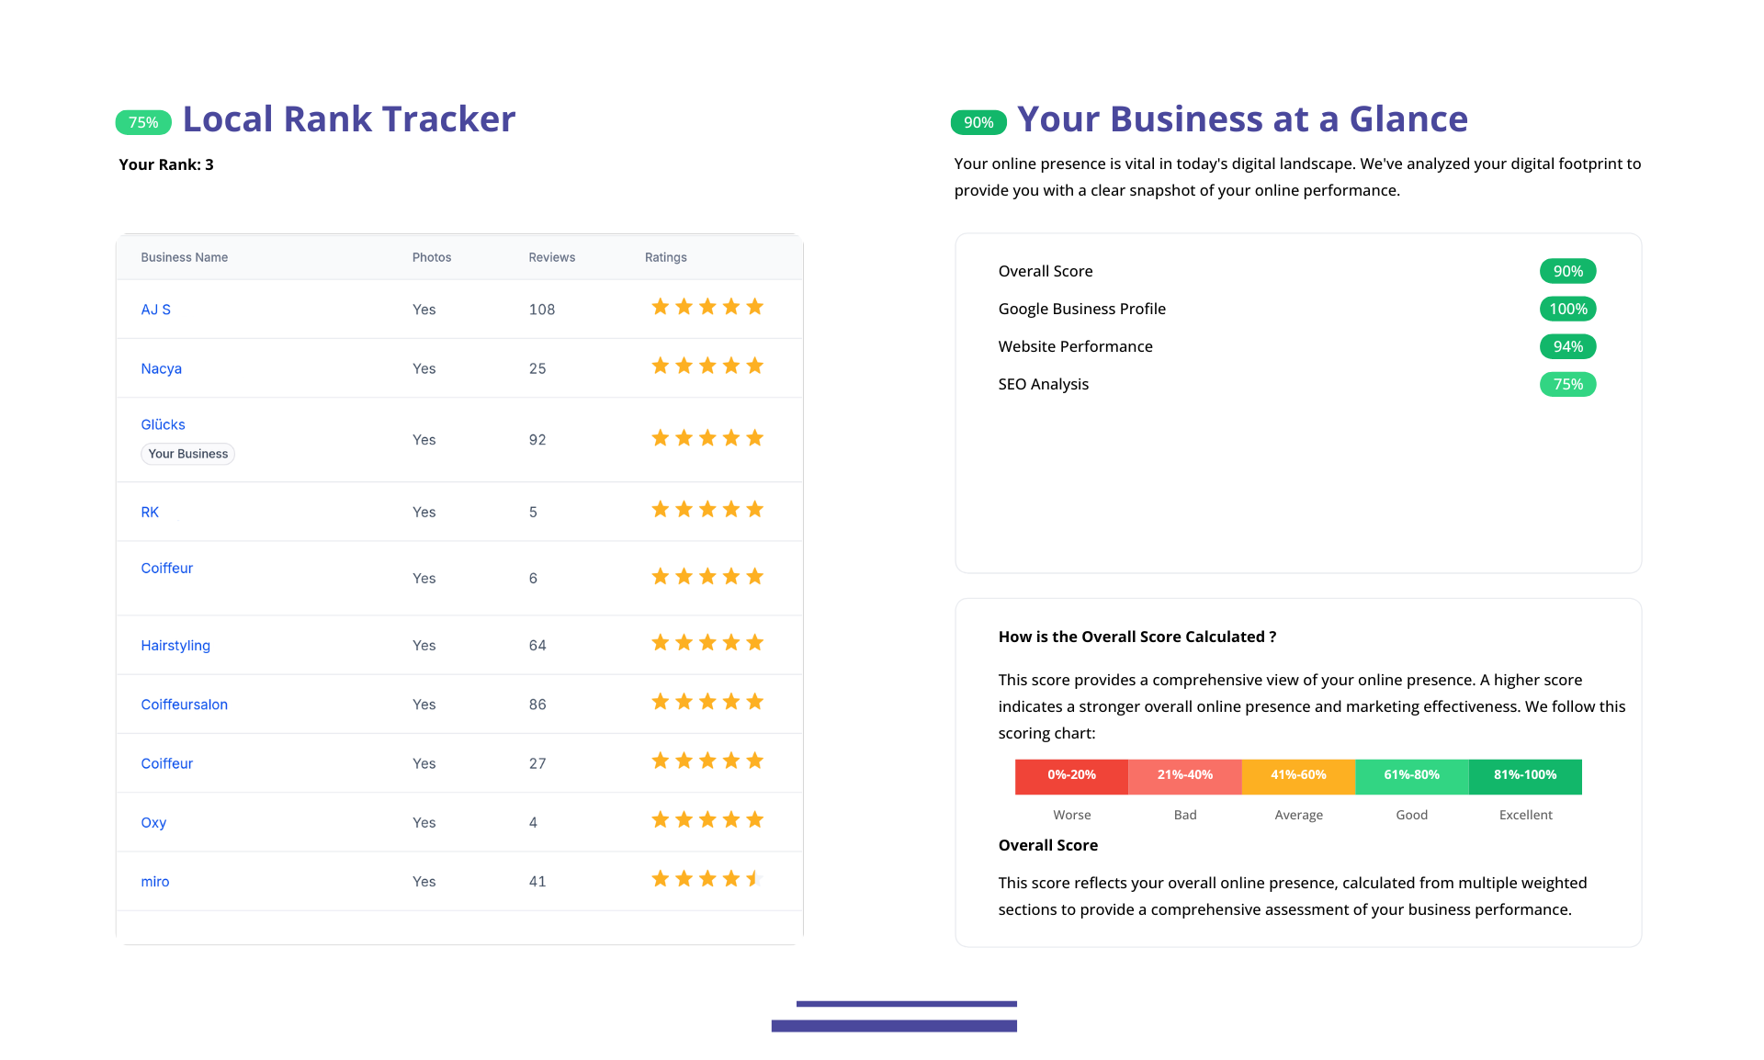
Task: Open the AJ S business link
Action: pos(155,310)
